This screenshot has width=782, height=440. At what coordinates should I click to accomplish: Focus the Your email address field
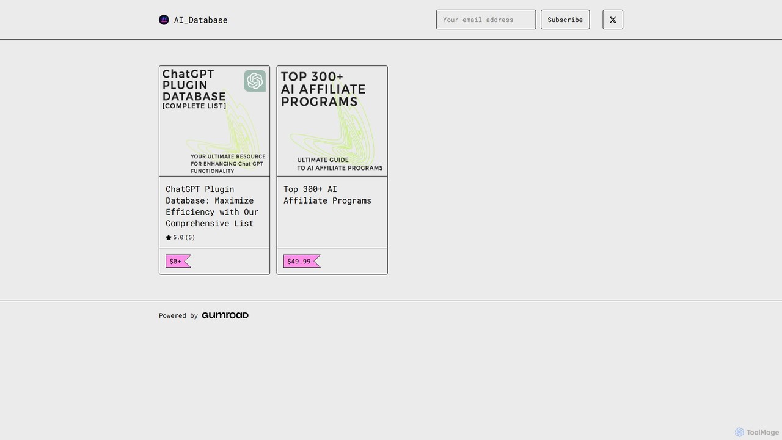point(486,20)
